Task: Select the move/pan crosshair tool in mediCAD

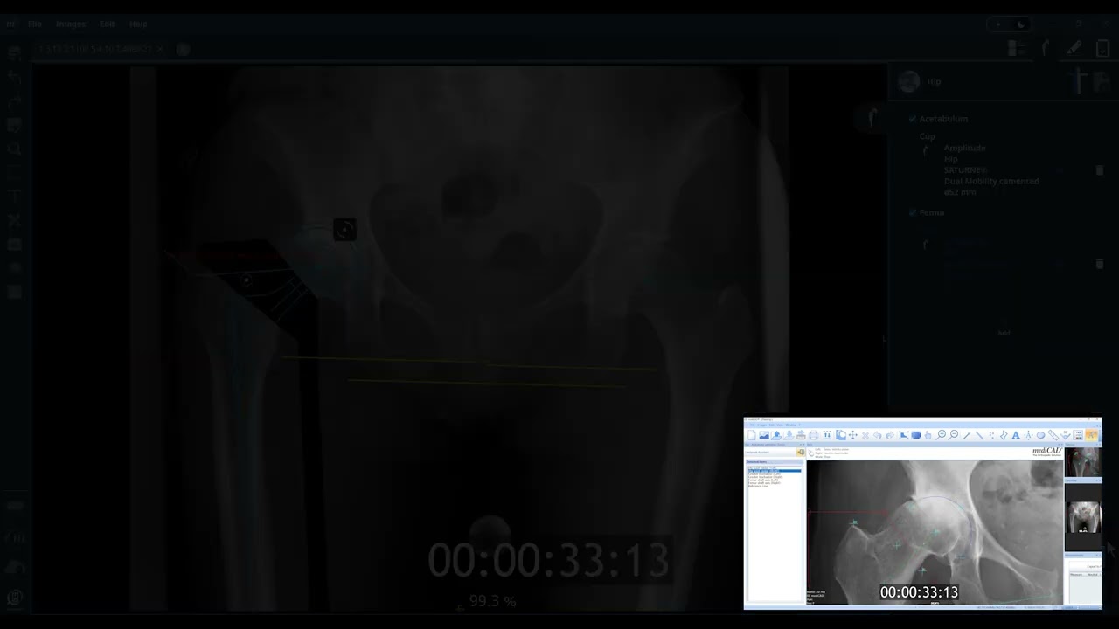Action: pos(853,435)
